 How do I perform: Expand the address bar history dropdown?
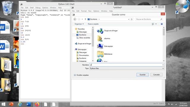pos(129,19)
